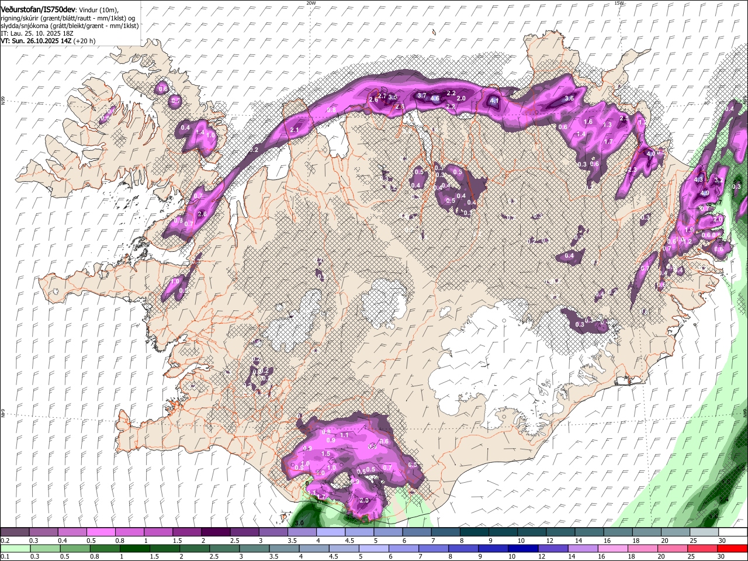Select the 1–1.5 darkest green rain legend swatch
The width and height of the screenshot is (748, 561).
pyautogui.click(x=134, y=548)
